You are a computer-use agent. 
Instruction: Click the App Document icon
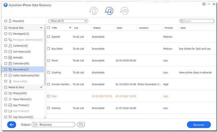10,117
